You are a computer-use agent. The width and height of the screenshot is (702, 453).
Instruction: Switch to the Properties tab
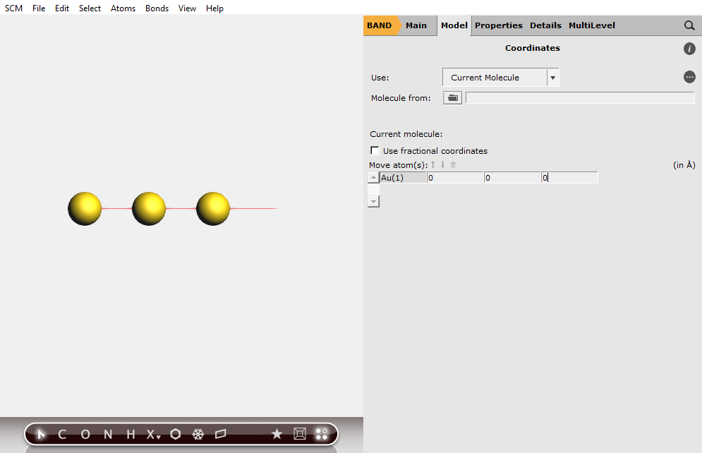[499, 25]
